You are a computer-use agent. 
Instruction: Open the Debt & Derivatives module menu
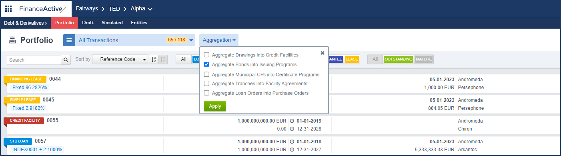(x=26, y=23)
